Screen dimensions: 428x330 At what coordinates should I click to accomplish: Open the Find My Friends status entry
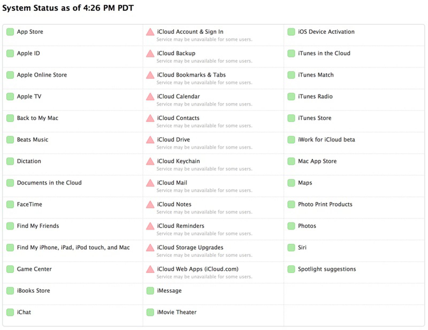38,226
